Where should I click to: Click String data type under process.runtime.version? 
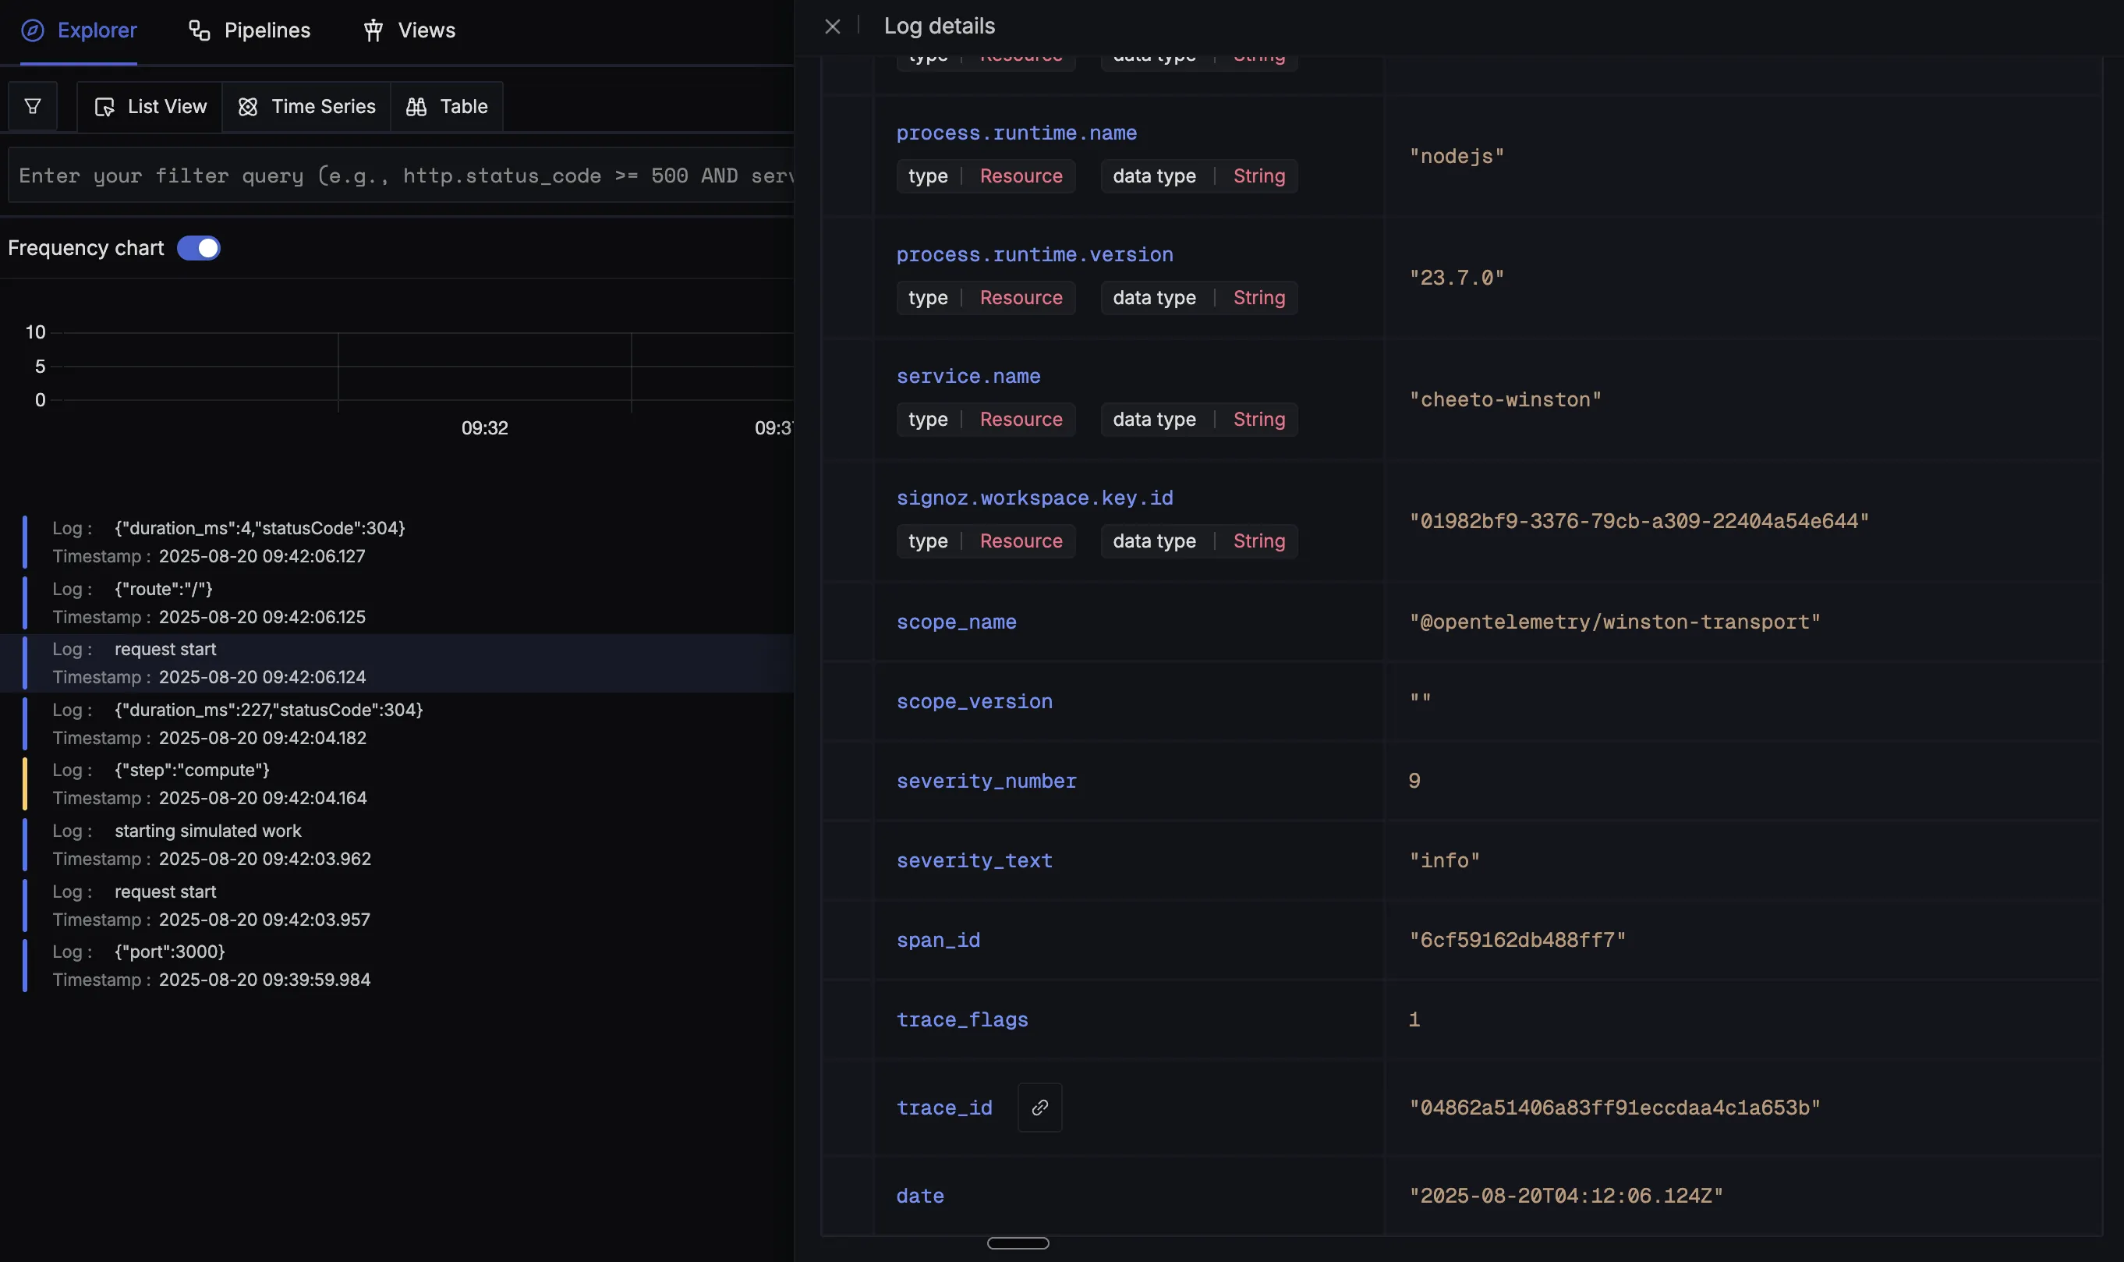click(x=1258, y=298)
